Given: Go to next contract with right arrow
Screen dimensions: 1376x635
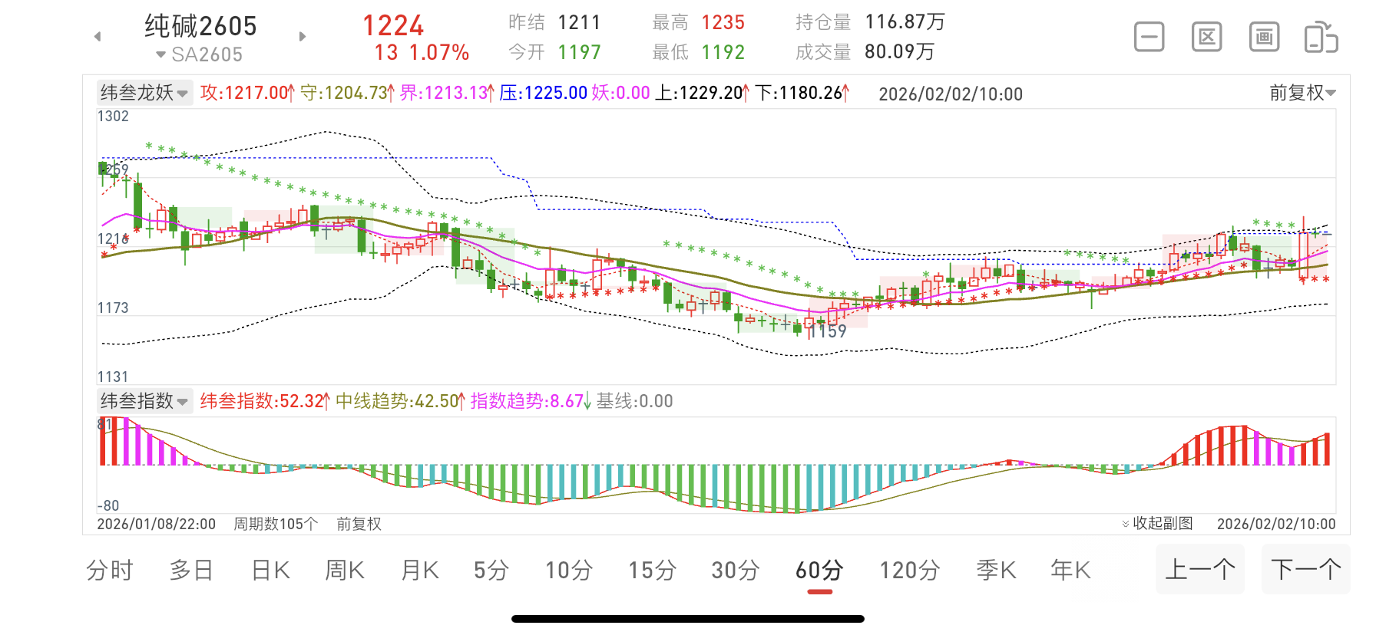Looking at the screenshot, I should pyautogui.click(x=303, y=37).
